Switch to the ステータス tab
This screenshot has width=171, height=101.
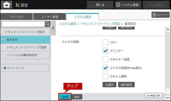coord(16,17)
